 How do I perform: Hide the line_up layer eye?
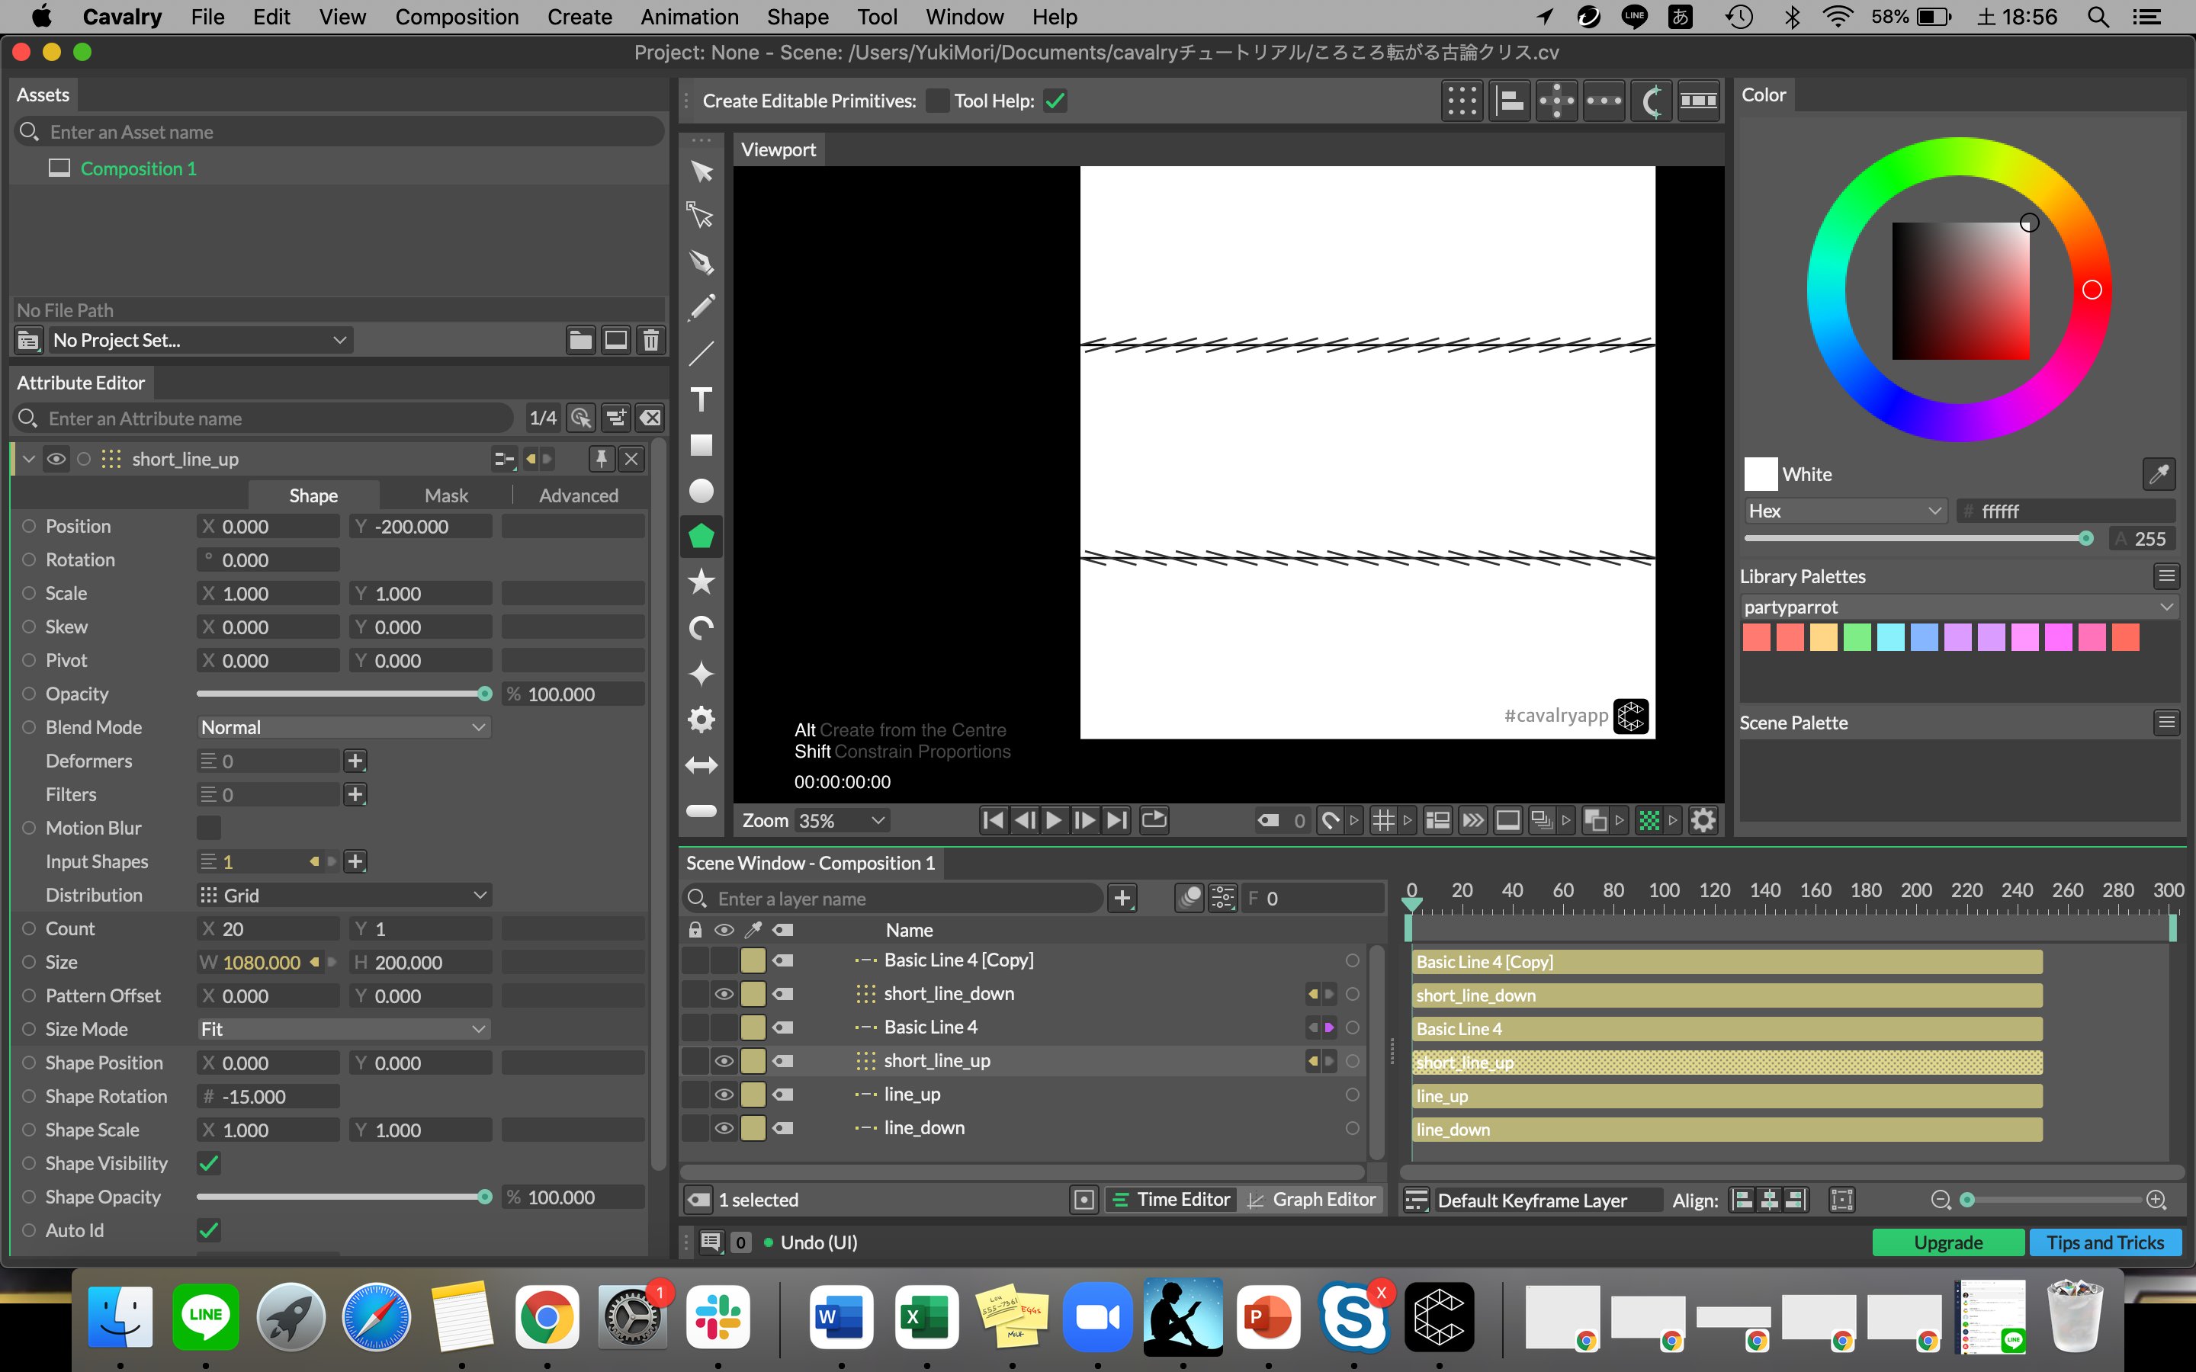pyautogui.click(x=723, y=1095)
